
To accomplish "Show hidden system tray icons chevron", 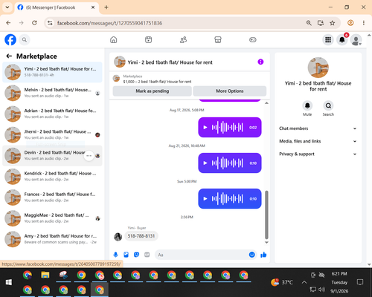I will click(304, 282).
